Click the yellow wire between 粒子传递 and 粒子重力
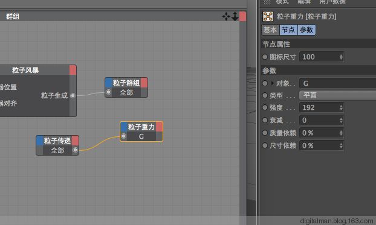376x225 pixels. [100, 144]
